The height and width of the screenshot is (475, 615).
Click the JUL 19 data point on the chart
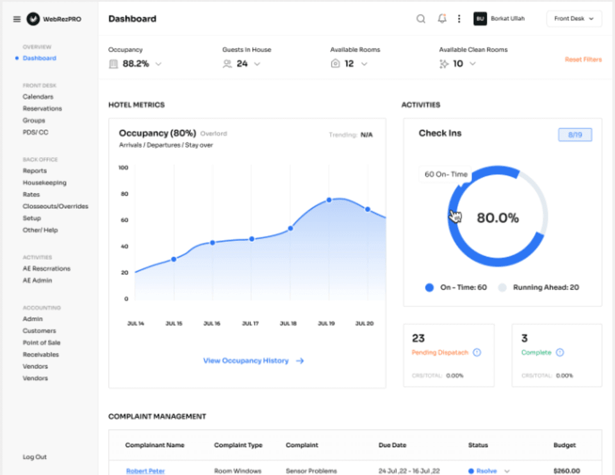pyautogui.click(x=329, y=200)
